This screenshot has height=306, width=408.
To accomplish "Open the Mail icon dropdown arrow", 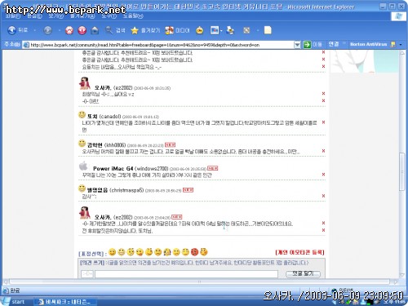I will point(221,30).
